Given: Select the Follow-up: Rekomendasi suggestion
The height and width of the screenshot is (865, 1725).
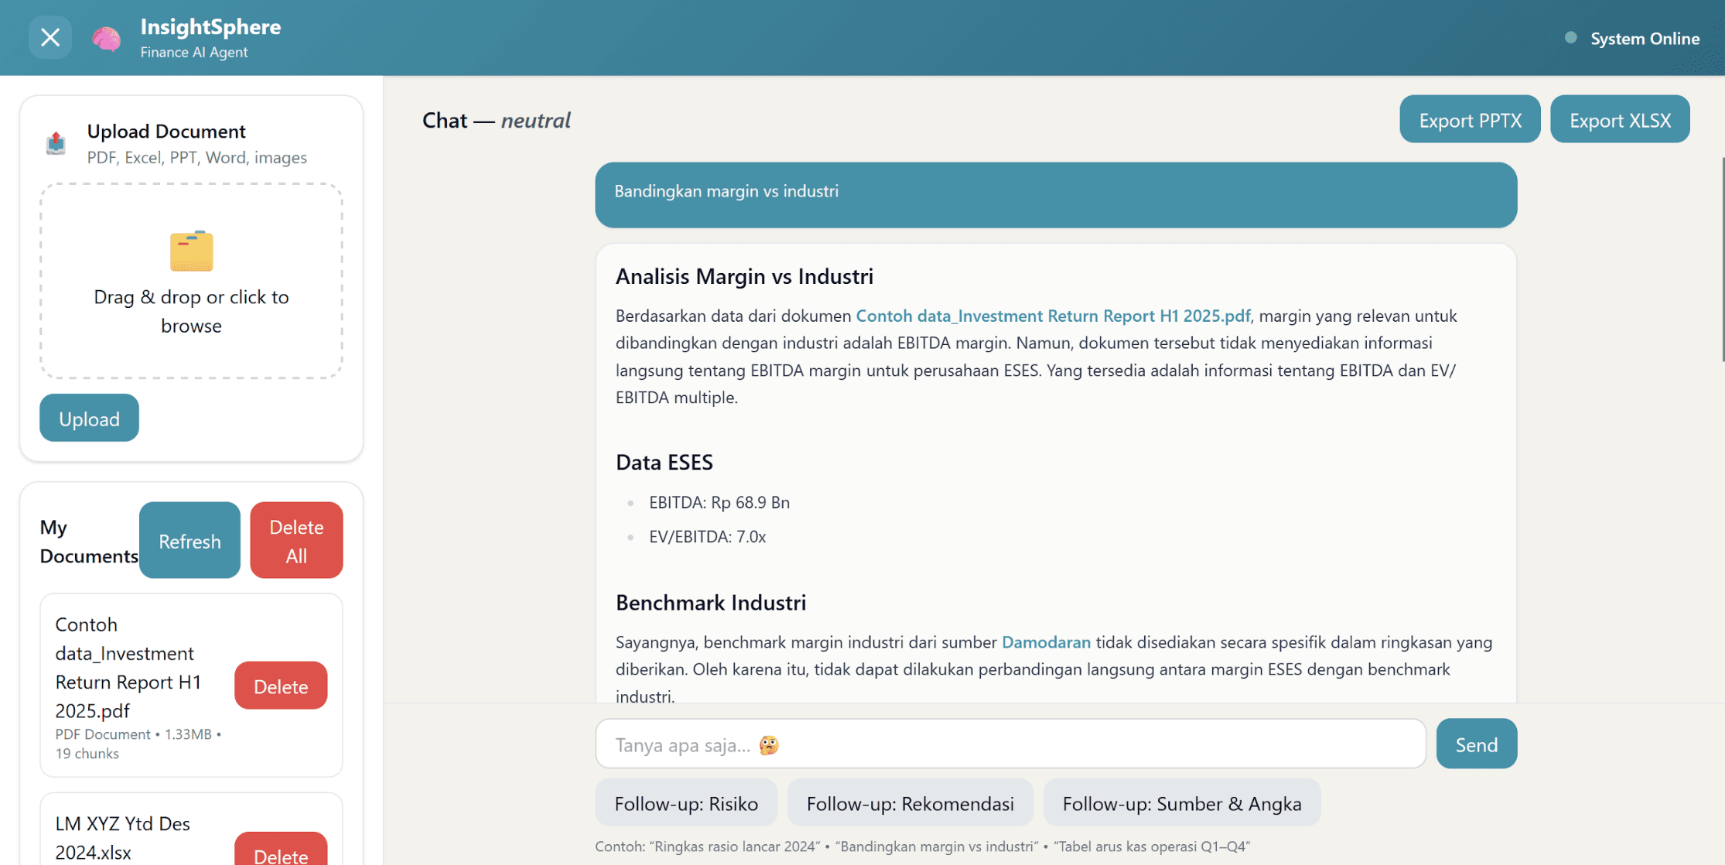Looking at the screenshot, I should tap(910, 803).
